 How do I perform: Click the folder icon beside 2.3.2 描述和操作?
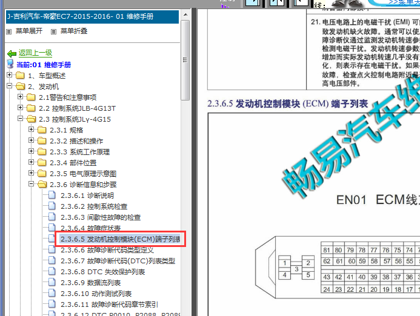(x=42, y=141)
